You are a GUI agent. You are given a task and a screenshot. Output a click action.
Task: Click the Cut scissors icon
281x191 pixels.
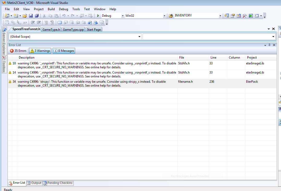[x=44, y=16]
